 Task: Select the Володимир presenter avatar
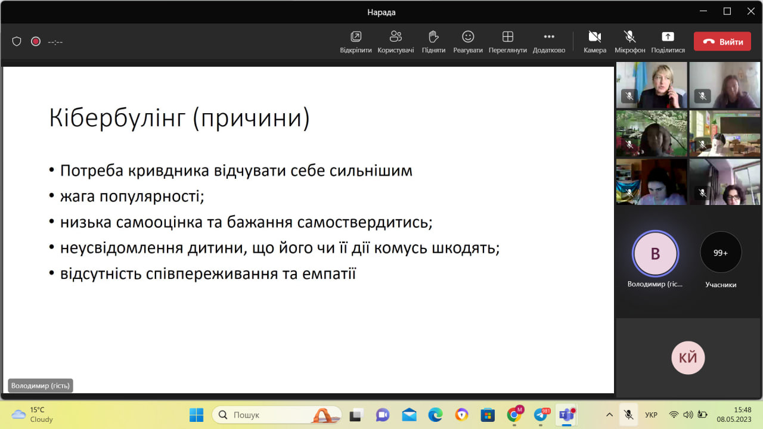coord(655,253)
